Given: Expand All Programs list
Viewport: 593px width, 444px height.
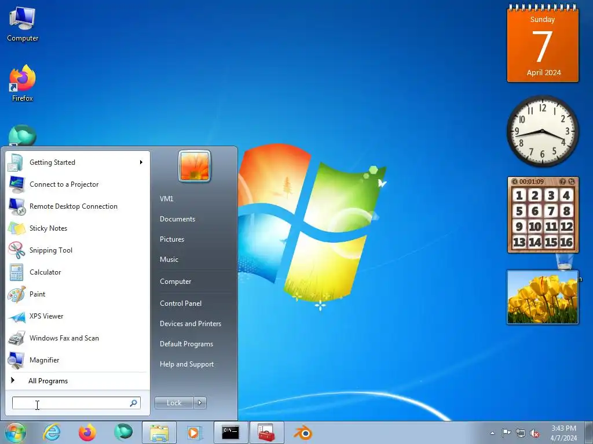Looking at the screenshot, I should [x=78, y=380].
